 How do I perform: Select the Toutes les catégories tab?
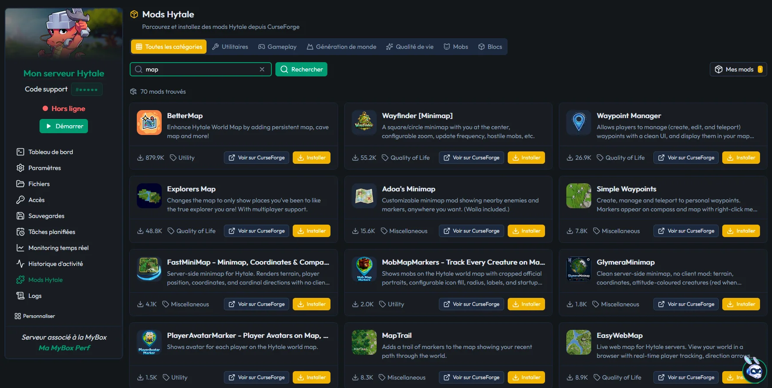pos(169,47)
